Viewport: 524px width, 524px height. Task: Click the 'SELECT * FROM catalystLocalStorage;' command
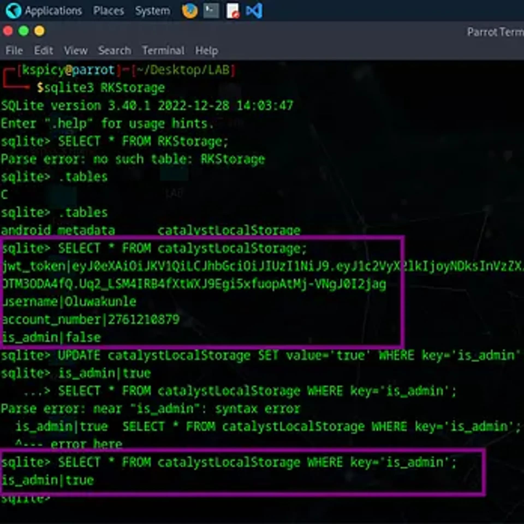click(182, 248)
